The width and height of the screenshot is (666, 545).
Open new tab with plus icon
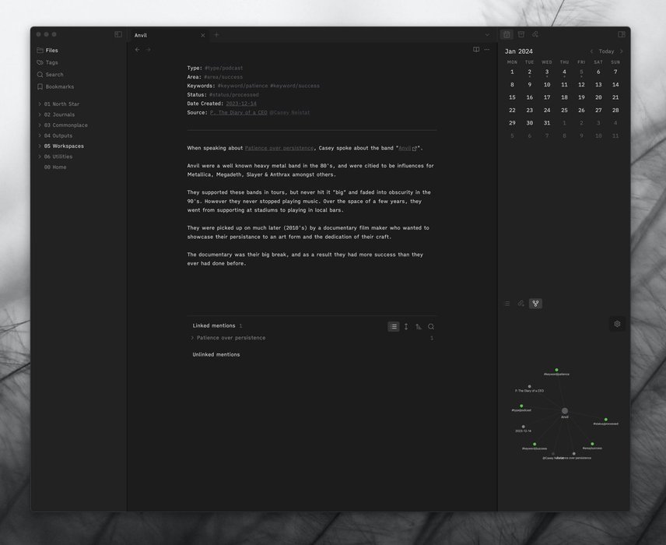216,35
